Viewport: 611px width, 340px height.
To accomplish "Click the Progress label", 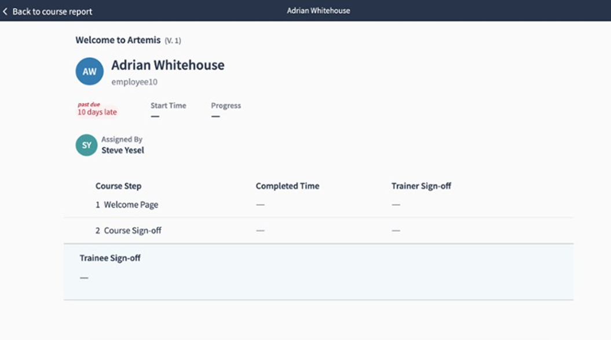I will click(226, 106).
